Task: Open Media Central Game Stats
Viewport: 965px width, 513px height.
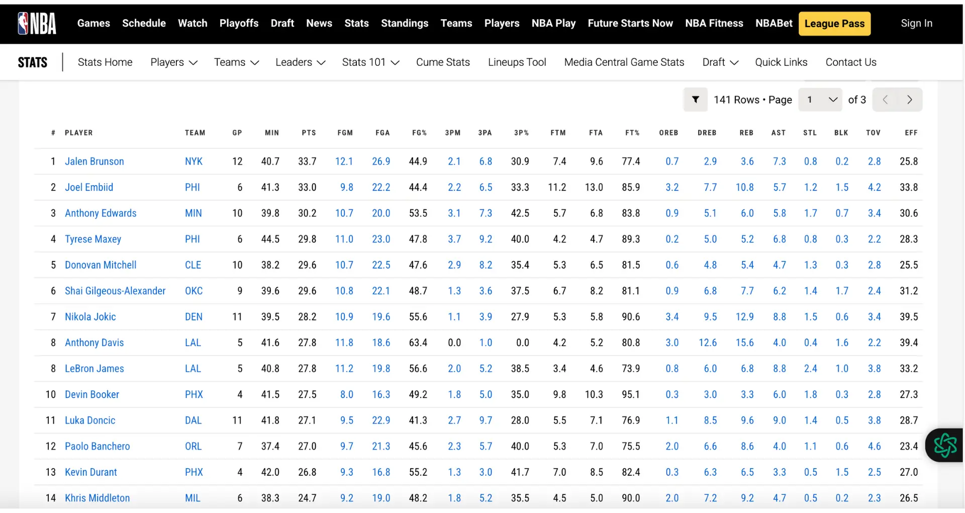Action: coord(624,62)
